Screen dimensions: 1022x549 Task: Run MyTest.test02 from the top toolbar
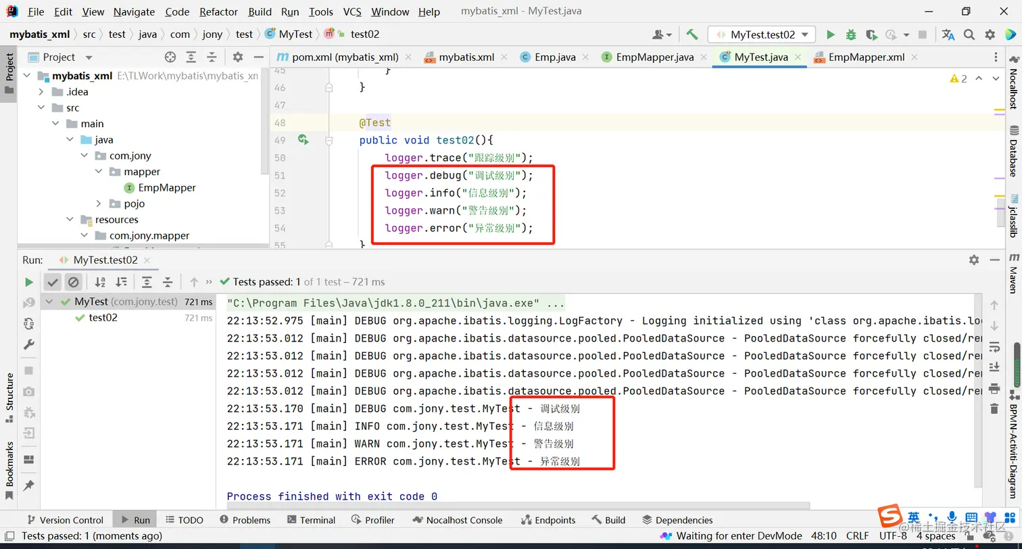point(831,34)
